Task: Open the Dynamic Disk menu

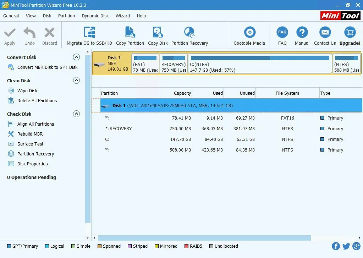Action: [x=95, y=16]
